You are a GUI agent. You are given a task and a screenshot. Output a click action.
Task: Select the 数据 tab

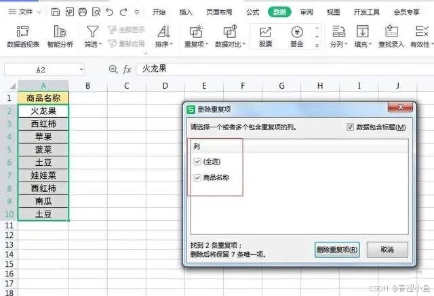click(279, 12)
